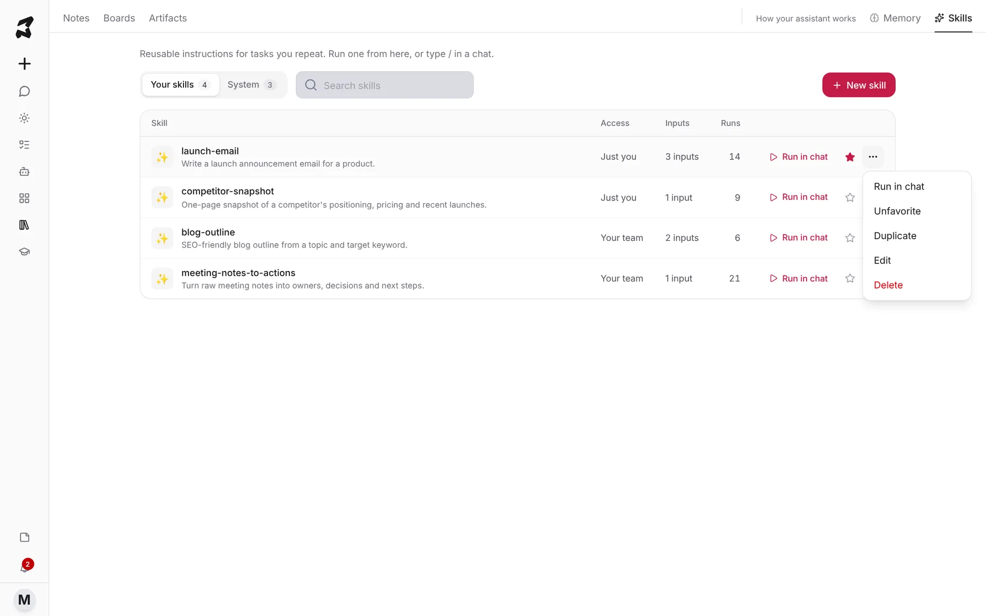Screen dimensions: 986x616
Task: Click the document icon near sidebar bottom
Action: pyautogui.click(x=24, y=537)
